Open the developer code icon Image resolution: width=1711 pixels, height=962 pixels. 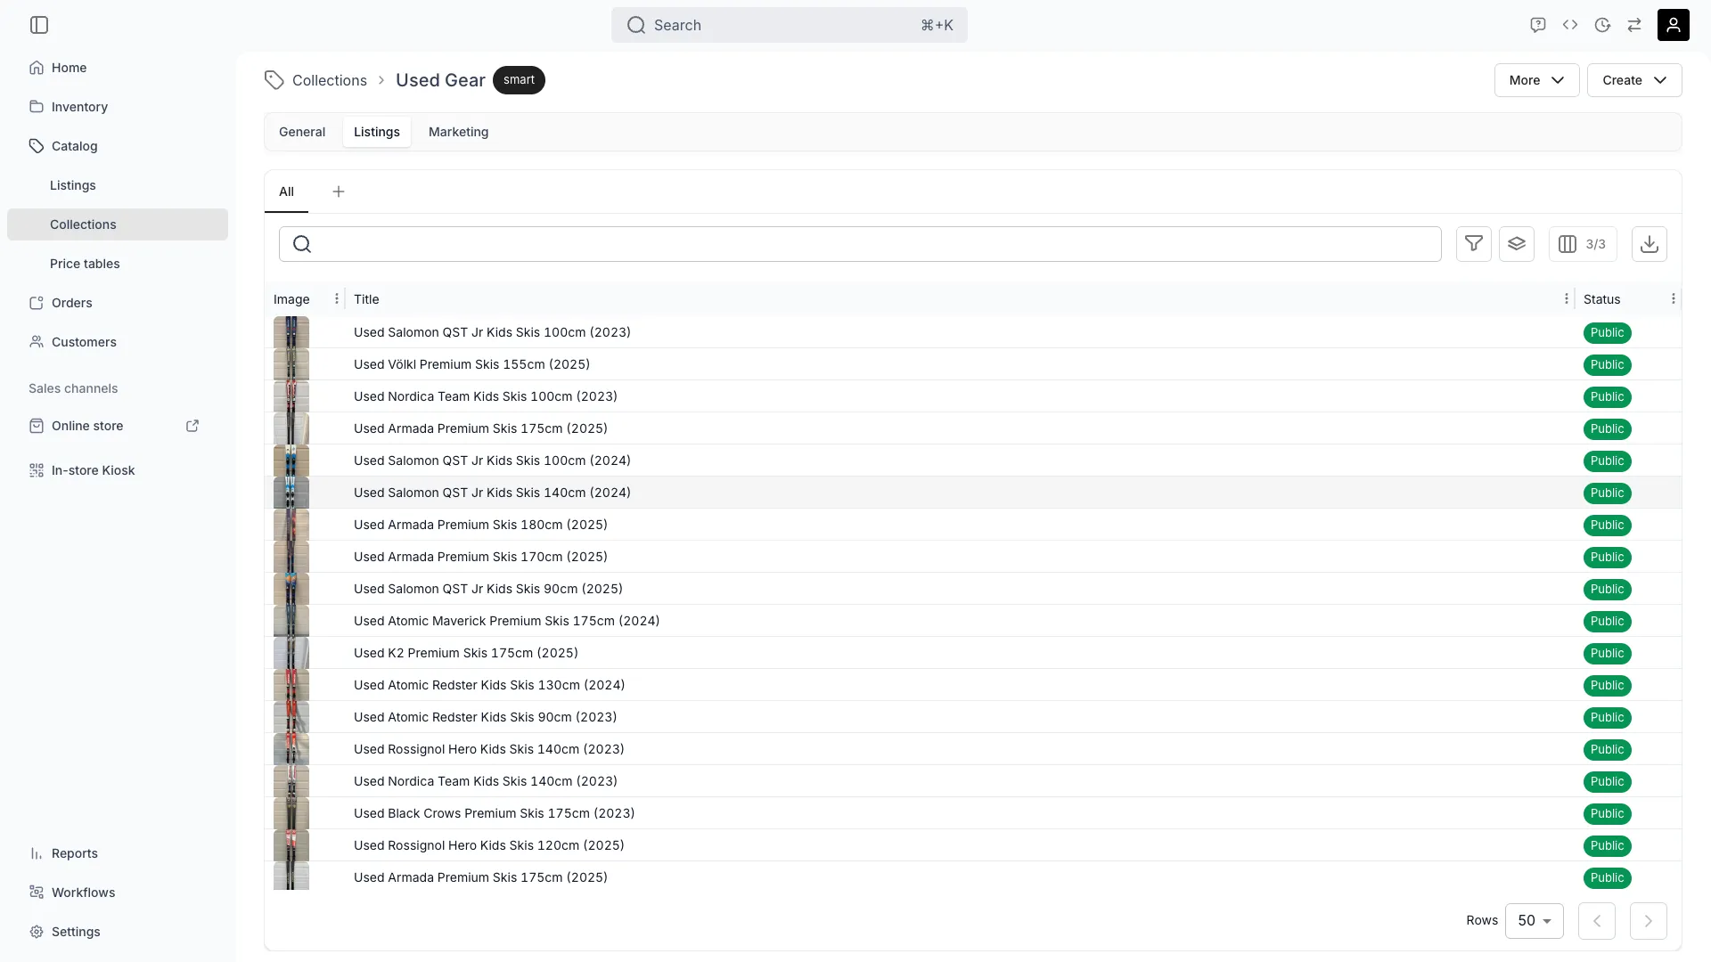point(1570,25)
